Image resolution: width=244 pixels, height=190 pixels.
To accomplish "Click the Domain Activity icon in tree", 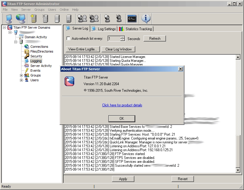I will pyautogui.click(x=21, y=37).
